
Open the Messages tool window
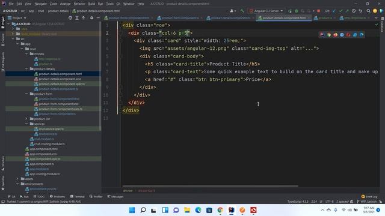[115, 197]
